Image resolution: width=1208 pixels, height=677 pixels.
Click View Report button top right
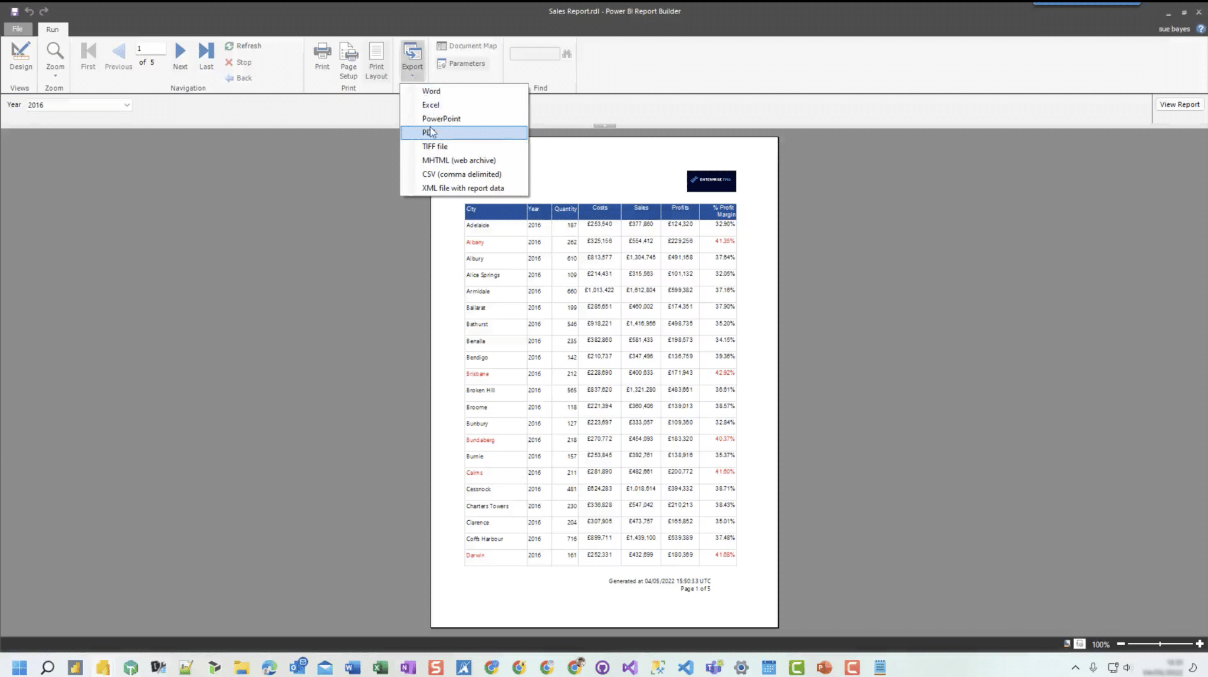(x=1180, y=104)
